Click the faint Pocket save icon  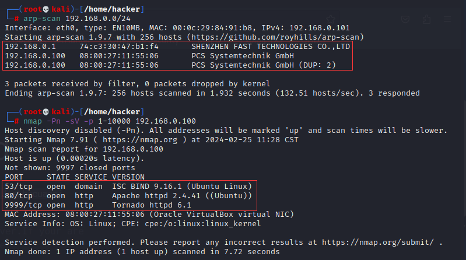(x=405, y=20)
